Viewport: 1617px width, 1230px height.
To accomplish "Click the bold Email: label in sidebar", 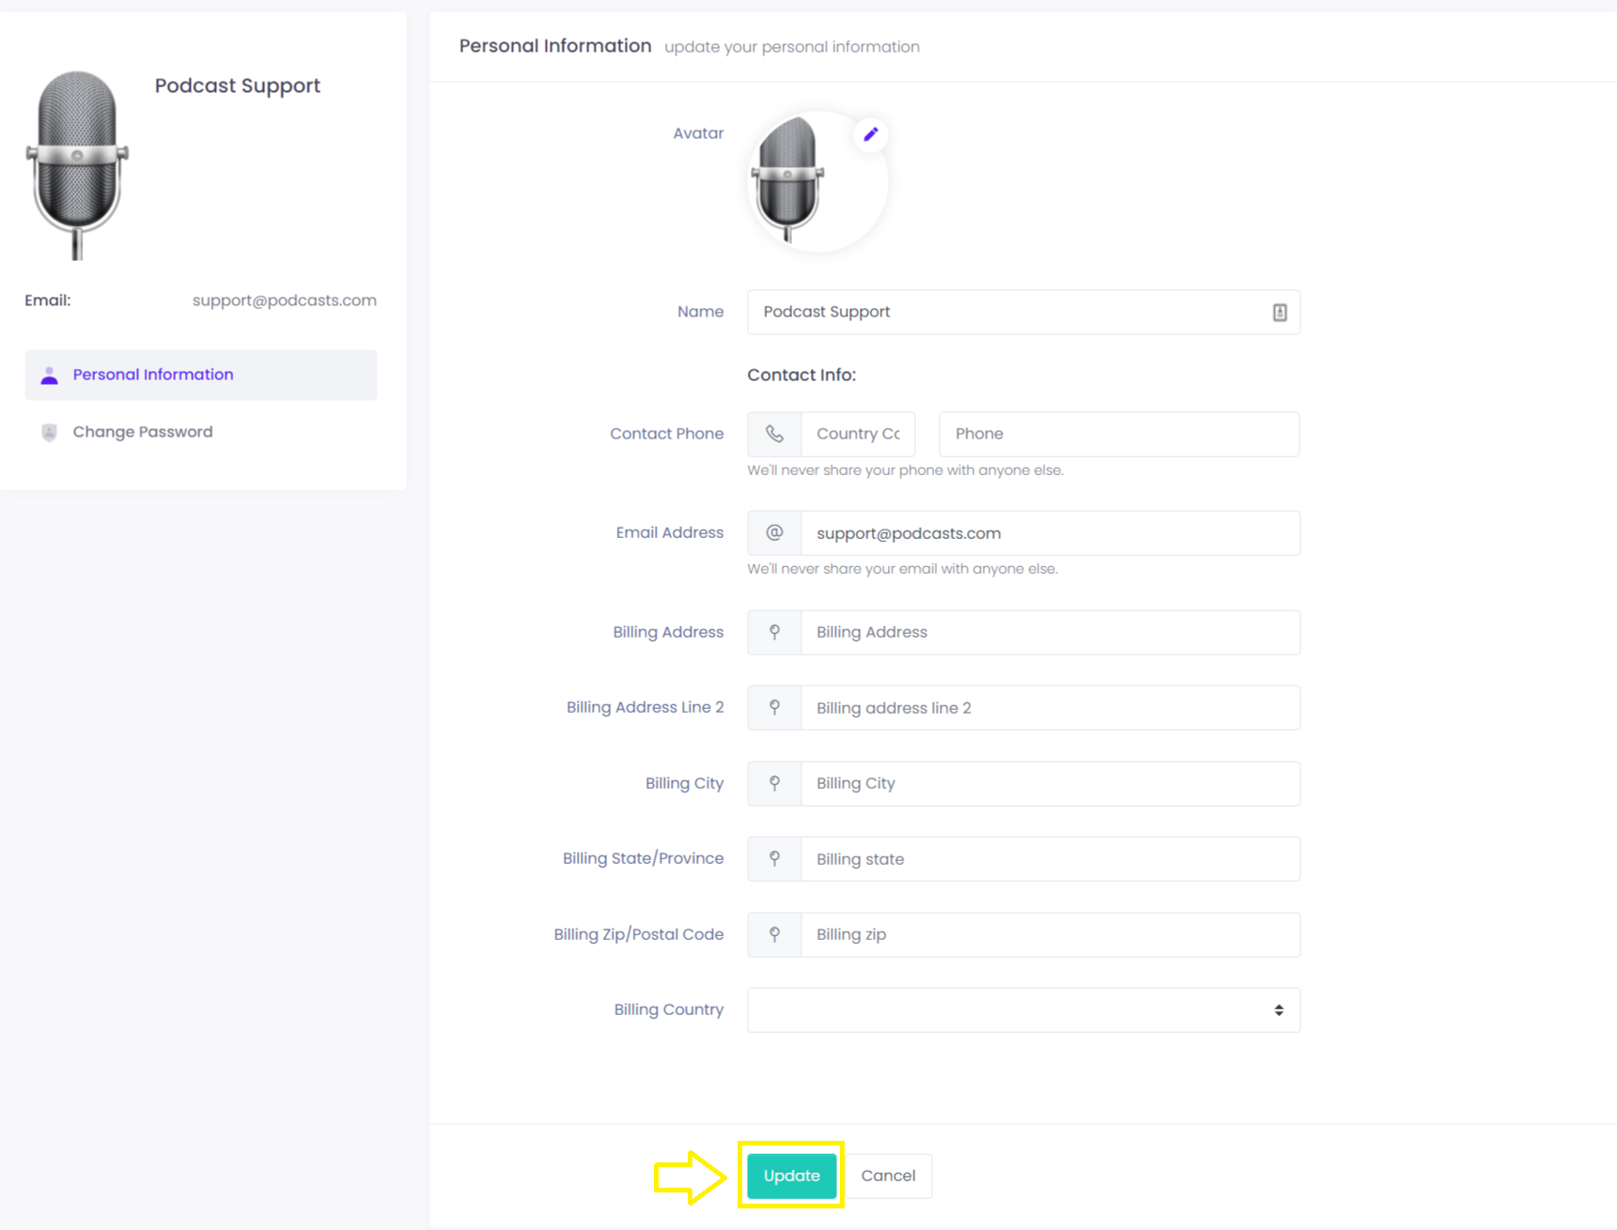I will click(48, 300).
